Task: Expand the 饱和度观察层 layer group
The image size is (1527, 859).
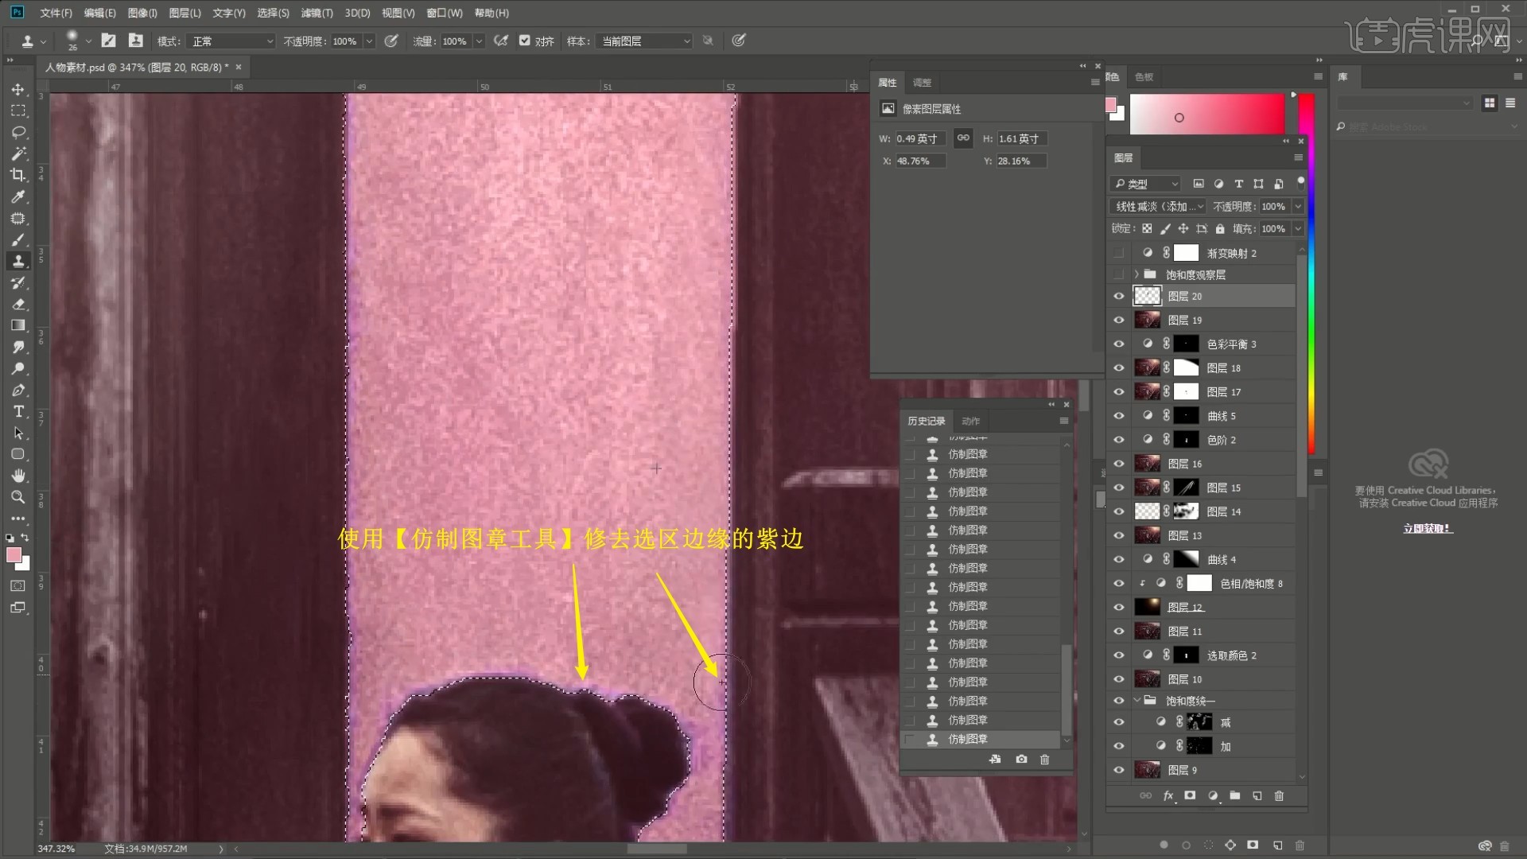Action: (x=1137, y=274)
